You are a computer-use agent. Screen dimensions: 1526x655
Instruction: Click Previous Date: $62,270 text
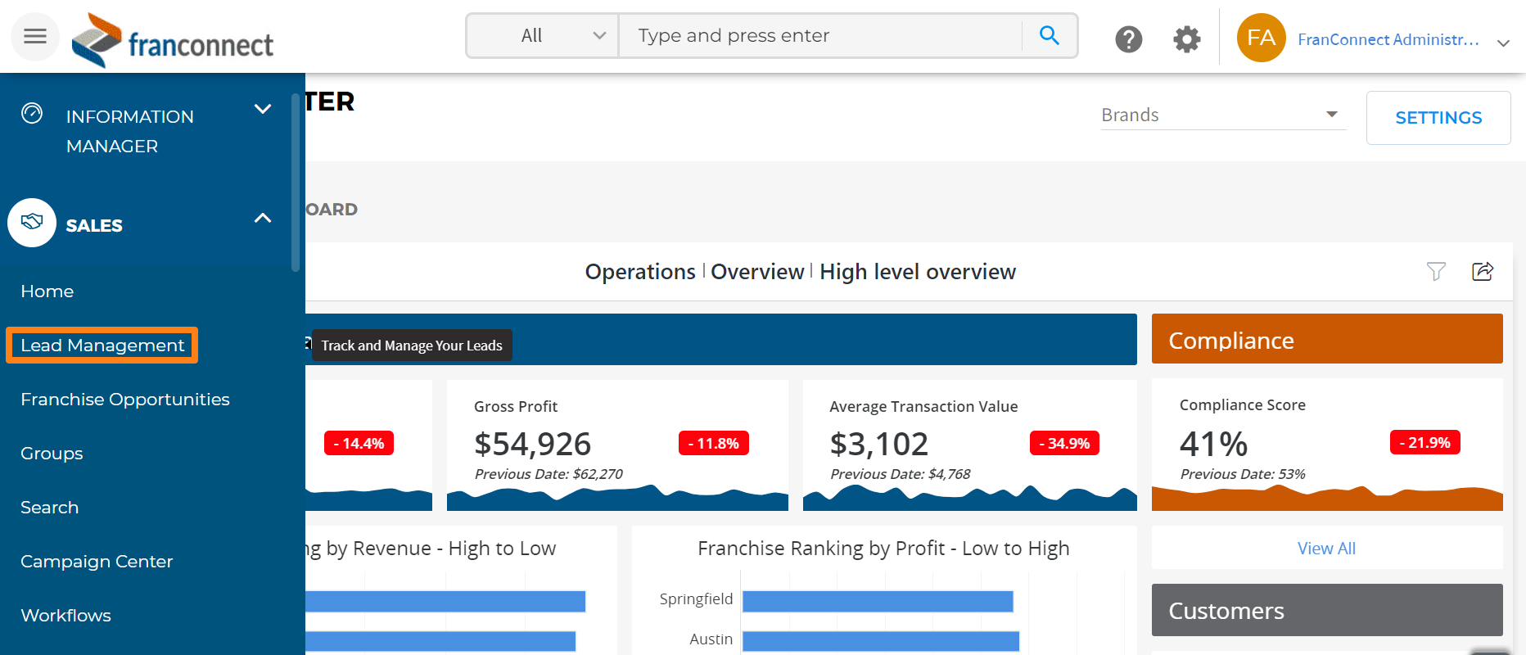click(549, 474)
